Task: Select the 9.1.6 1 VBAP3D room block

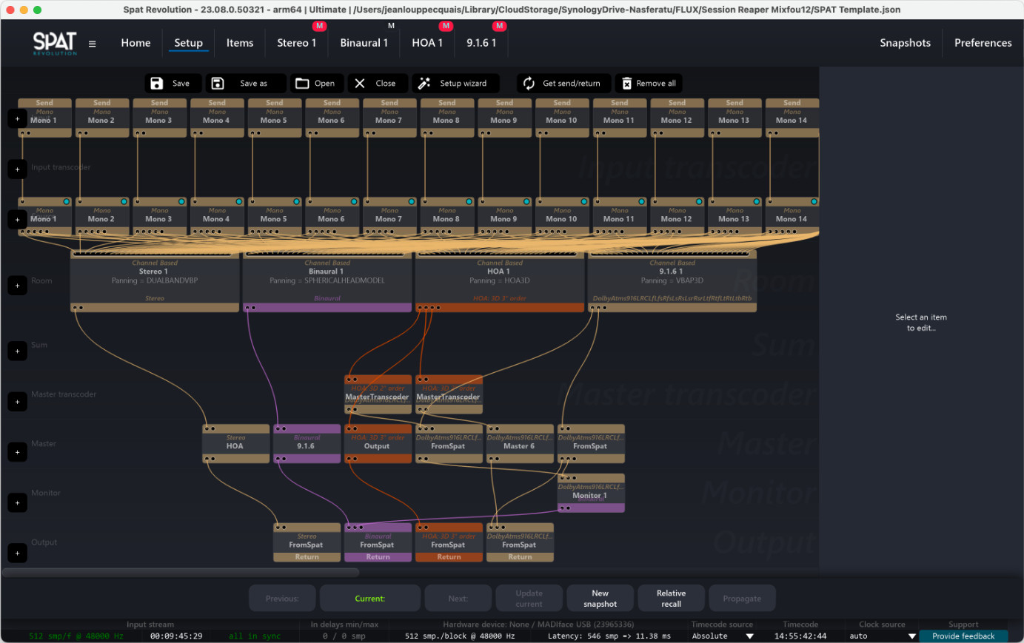Action: (x=672, y=281)
